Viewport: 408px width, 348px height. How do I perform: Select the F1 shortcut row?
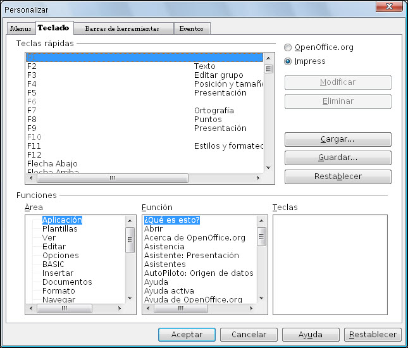(x=144, y=58)
